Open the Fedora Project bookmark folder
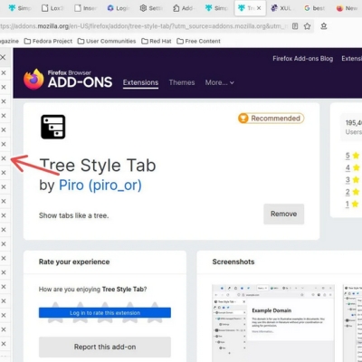Image resolution: width=362 pixels, height=362 pixels. (48, 41)
